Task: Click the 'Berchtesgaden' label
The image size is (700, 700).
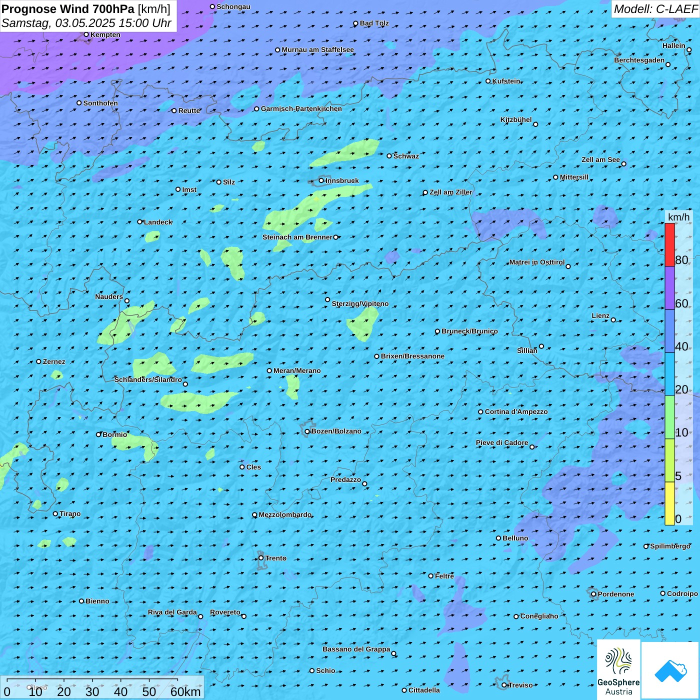Action: (639, 60)
